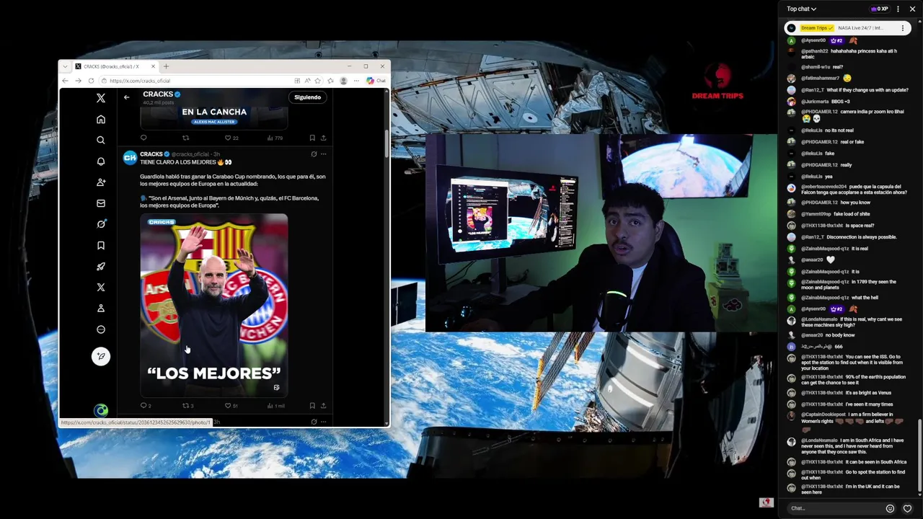Viewport: 923px width, 519px height.
Task: Open browser profile avatar
Action: 343,81
